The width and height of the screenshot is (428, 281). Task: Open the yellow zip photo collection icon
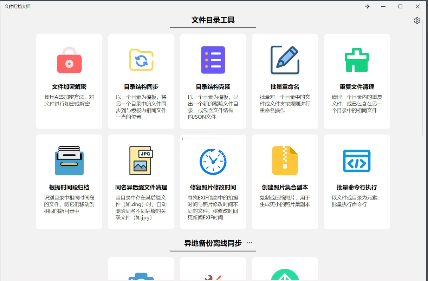tap(285, 161)
